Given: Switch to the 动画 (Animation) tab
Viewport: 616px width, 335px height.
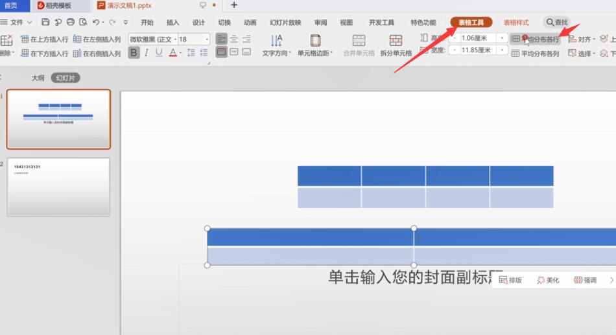Looking at the screenshot, I should point(250,23).
